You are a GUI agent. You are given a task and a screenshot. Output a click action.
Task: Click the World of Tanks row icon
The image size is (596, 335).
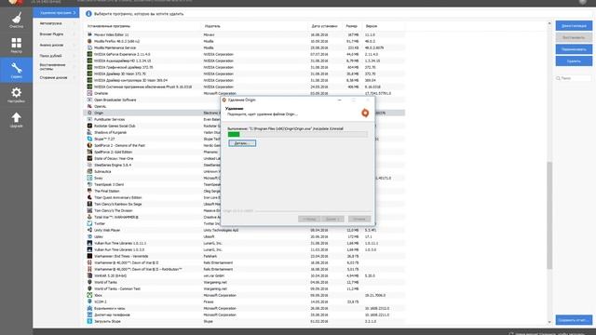89,282
